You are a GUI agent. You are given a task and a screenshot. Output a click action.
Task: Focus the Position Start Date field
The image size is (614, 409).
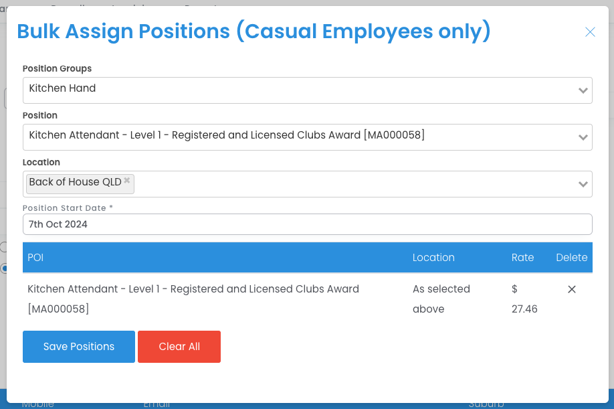[307, 224]
